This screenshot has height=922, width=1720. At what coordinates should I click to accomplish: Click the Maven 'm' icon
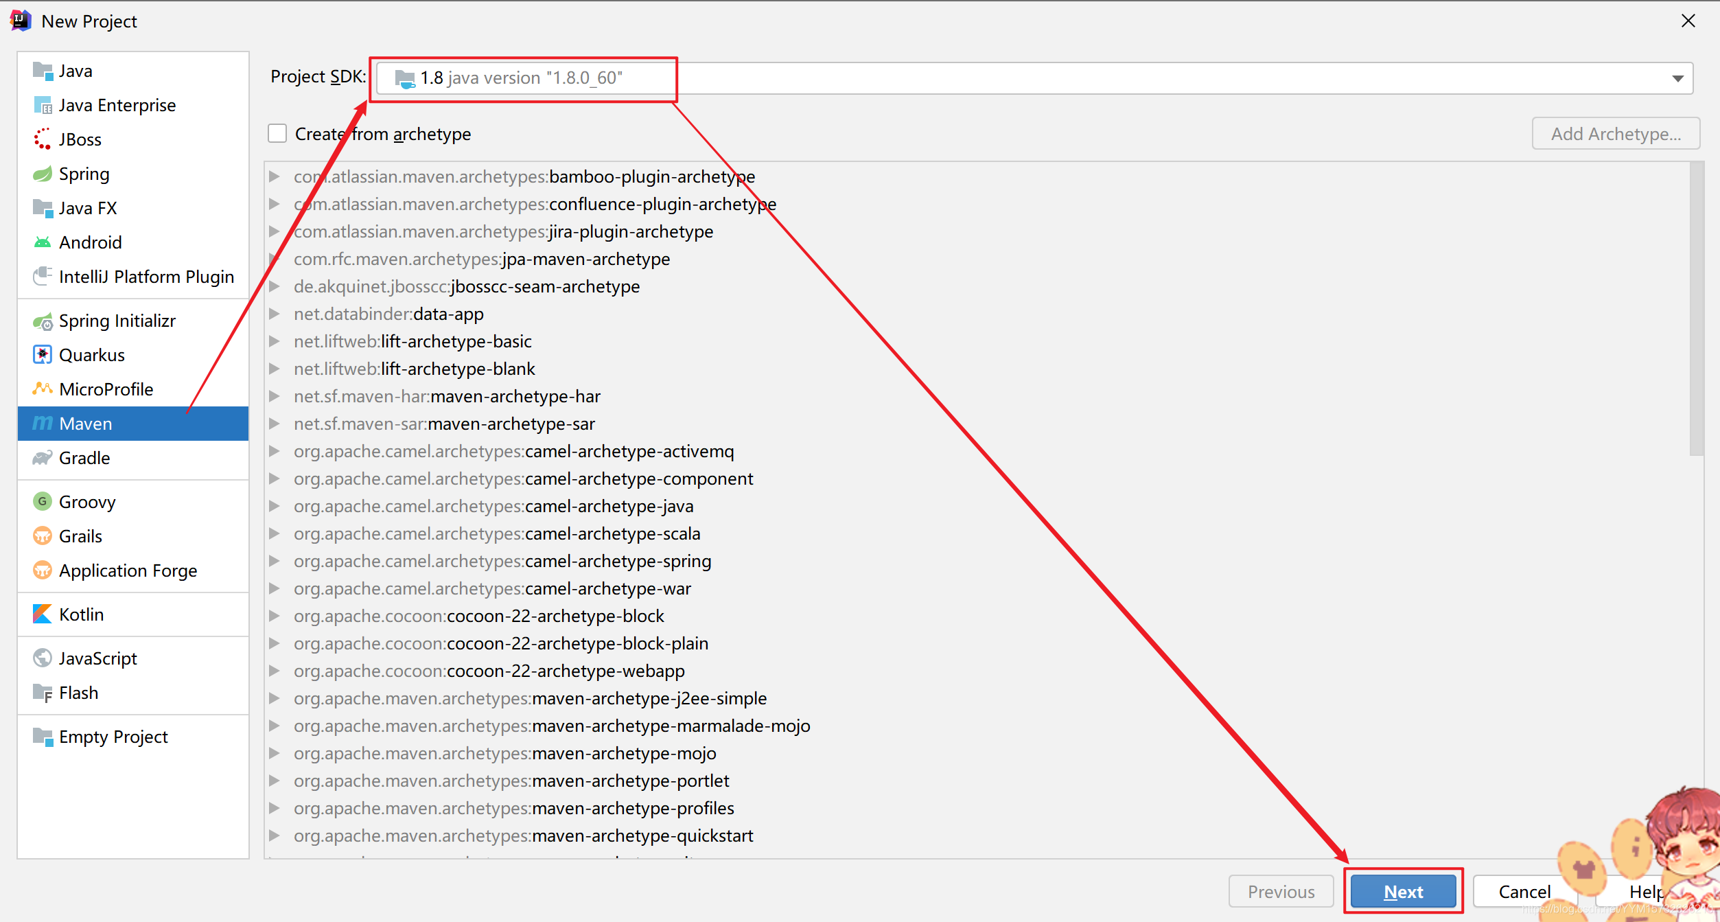(43, 424)
